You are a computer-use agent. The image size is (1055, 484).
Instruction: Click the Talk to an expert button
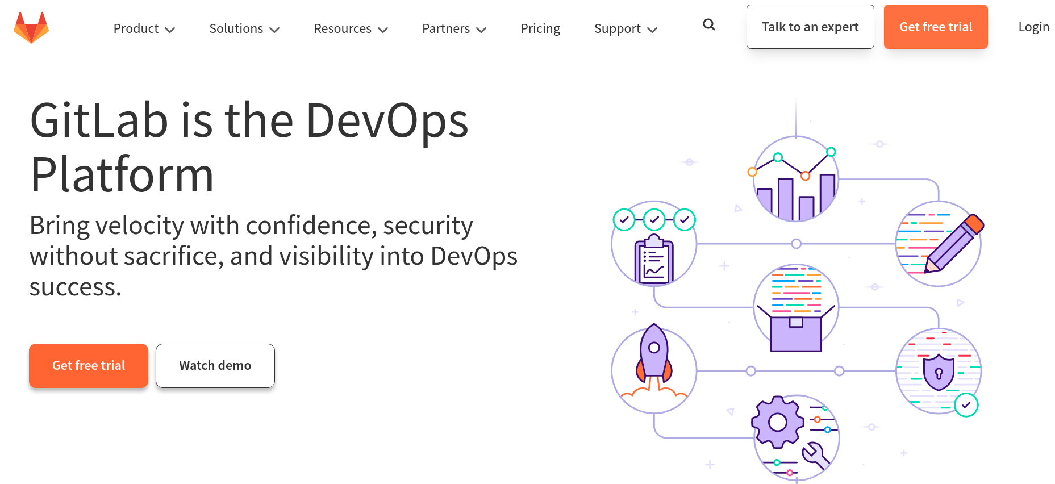(x=810, y=27)
